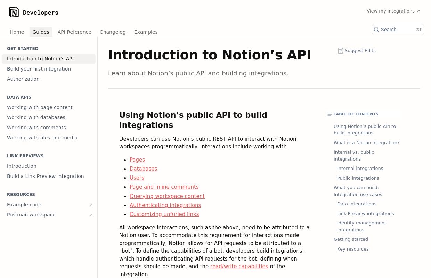The image size is (431, 278).
Task: Jump to Public integrations TOC entry
Action: [x=358, y=178]
